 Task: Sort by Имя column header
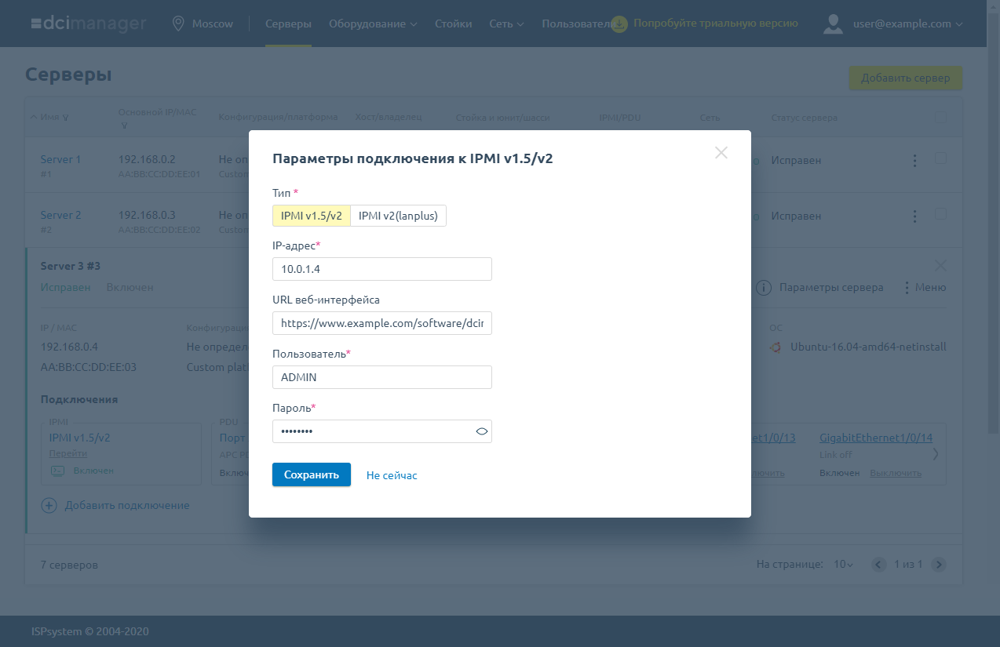pos(49,118)
